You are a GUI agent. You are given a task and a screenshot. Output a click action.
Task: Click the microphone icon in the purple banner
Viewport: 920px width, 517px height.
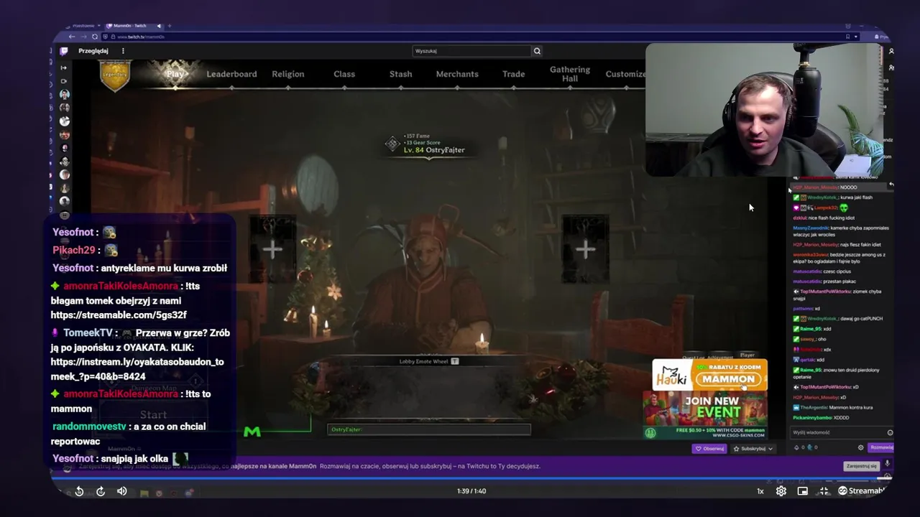[x=887, y=464]
